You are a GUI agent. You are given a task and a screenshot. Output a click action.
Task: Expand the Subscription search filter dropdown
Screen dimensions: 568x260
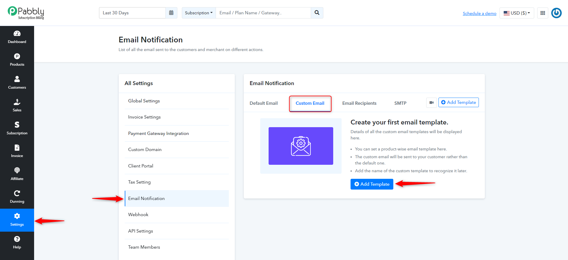(x=199, y=13)
